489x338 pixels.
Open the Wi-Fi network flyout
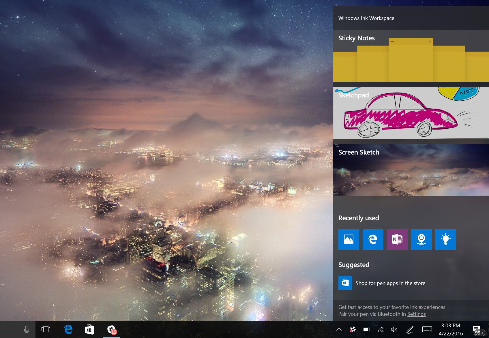[381, 329]
